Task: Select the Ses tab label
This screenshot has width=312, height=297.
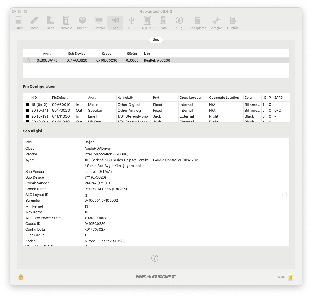Action: (156, 40)
